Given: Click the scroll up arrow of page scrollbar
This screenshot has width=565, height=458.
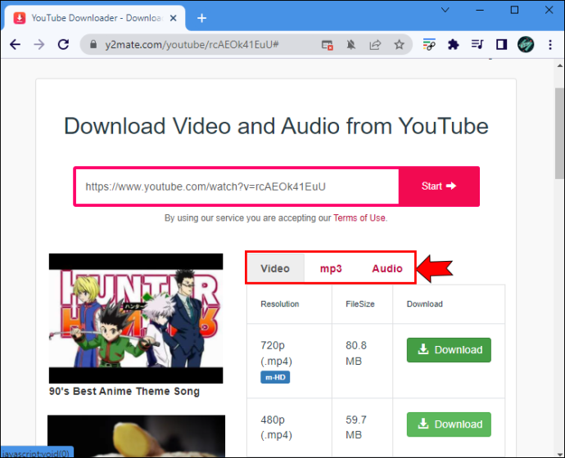Looking at the screenshot, I should pos(559,65).
